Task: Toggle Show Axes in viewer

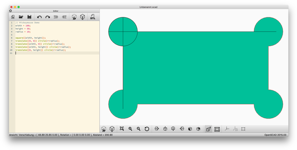Action: click(227, 129)
